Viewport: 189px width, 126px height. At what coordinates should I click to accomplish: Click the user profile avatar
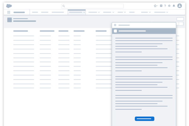pyautogui.click(x=180, y=6)
